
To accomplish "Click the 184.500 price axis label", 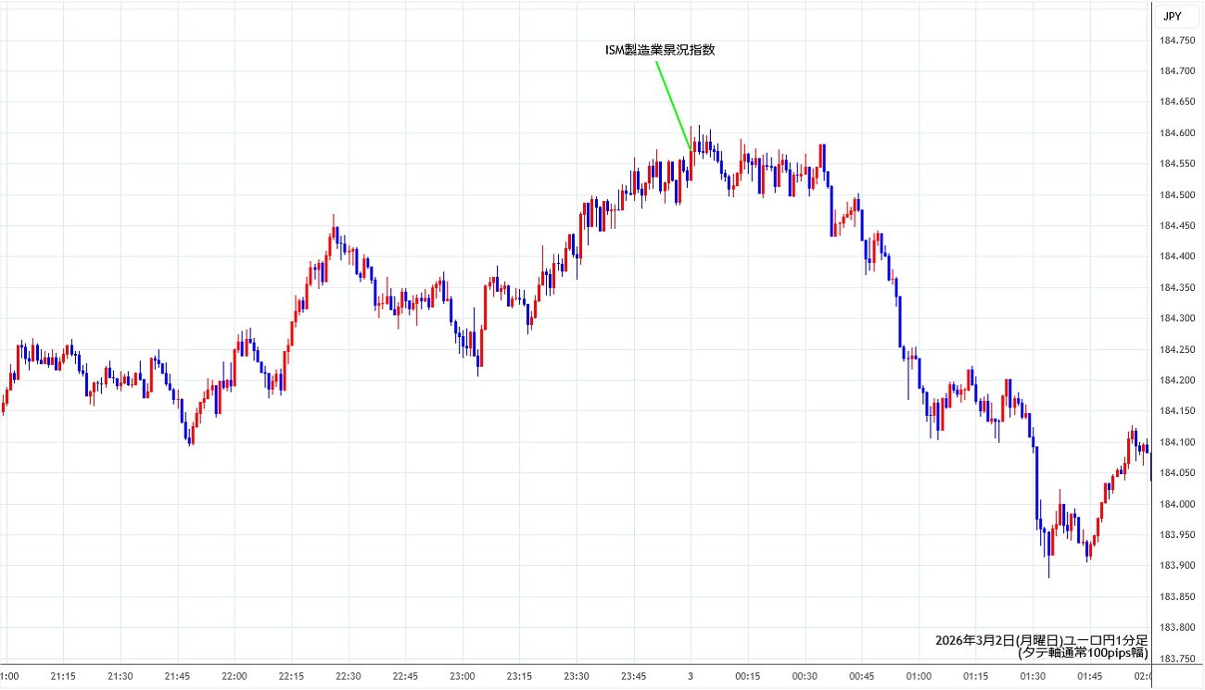I will [x=1177, y=194].
